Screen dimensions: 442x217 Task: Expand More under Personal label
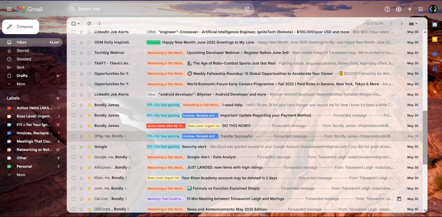point(21,175)
